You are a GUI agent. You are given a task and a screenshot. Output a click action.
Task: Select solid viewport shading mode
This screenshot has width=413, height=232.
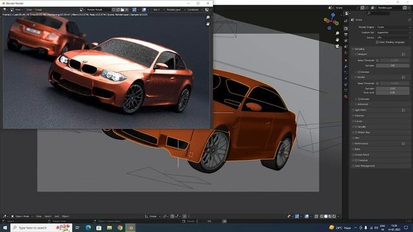pyautogui.click(x=326, y=217)
